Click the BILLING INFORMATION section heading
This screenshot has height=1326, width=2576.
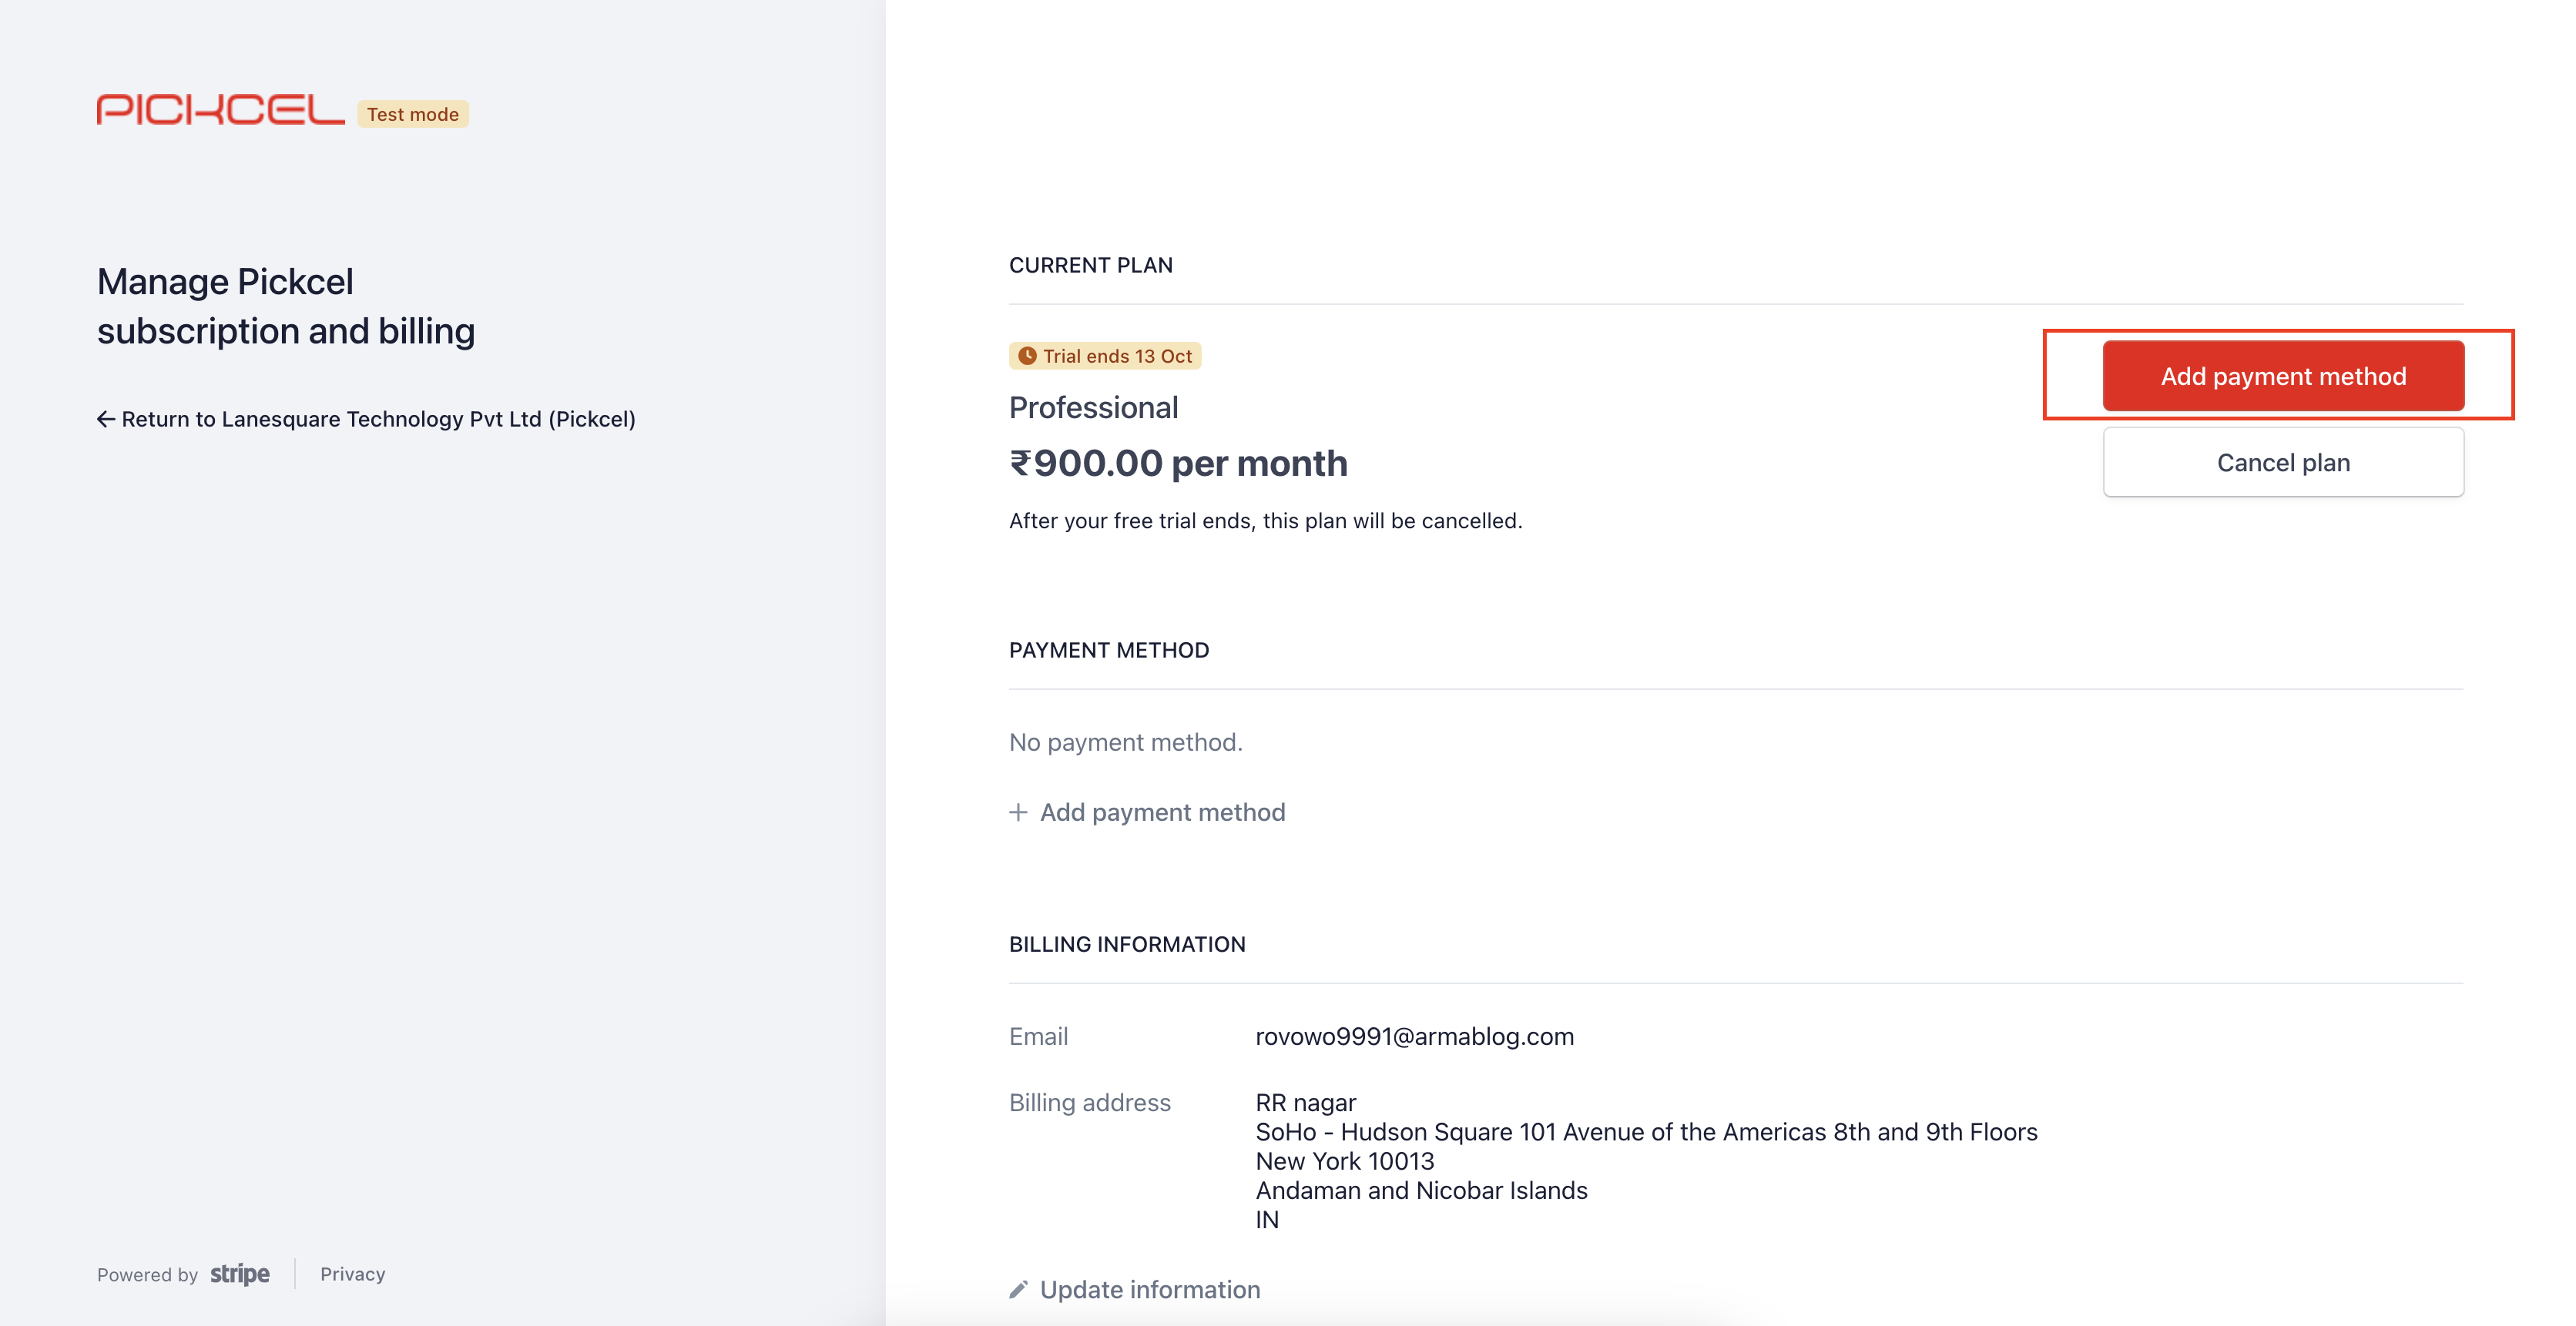[1127, 944]
